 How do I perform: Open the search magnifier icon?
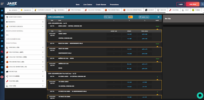[203, 4]
